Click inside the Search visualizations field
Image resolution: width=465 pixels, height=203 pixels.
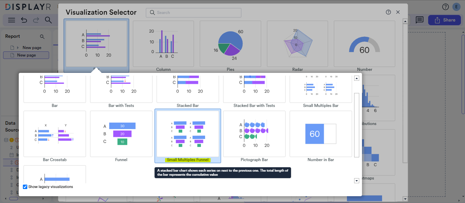coord(193,12)
